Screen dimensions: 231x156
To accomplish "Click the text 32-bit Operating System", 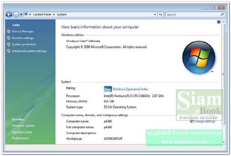I will click(x=120, y=107).
